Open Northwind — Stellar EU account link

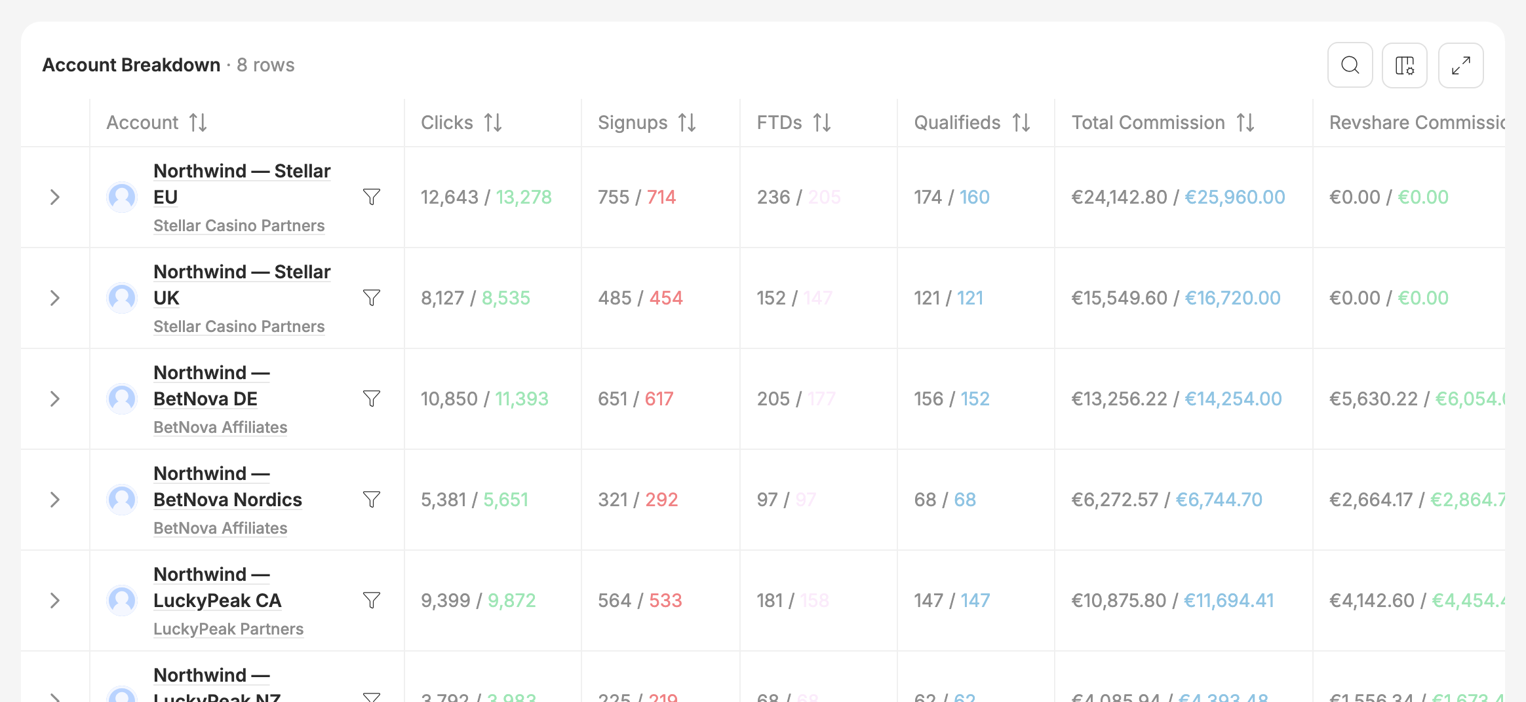pos(242,184)
